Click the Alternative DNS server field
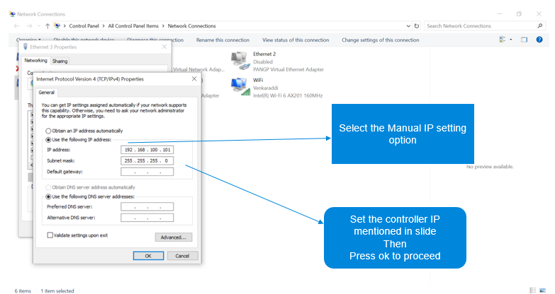This screenshot has height=294, width=555. click(147, 218)
